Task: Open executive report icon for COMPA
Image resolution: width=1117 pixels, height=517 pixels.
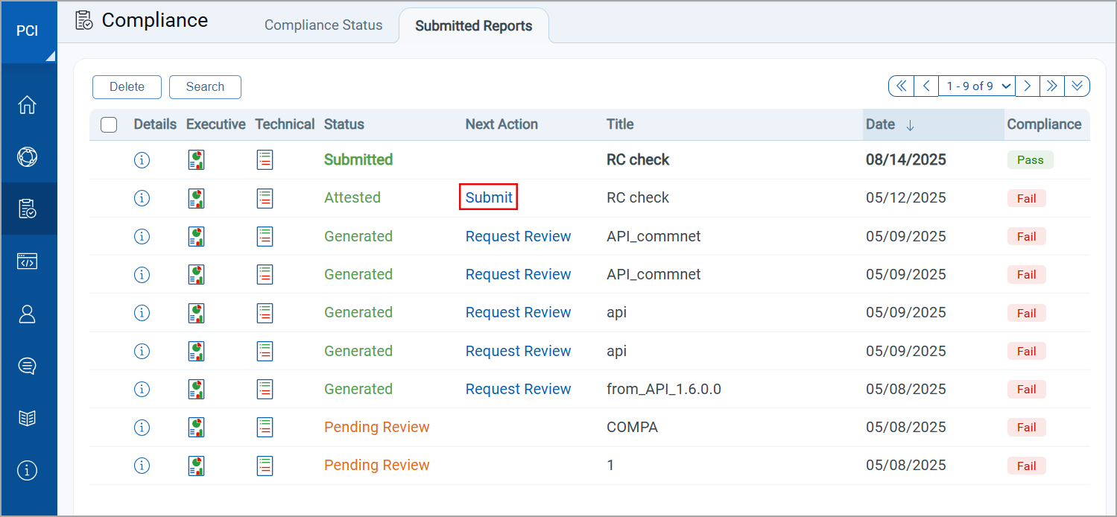Action: (197, 427)
